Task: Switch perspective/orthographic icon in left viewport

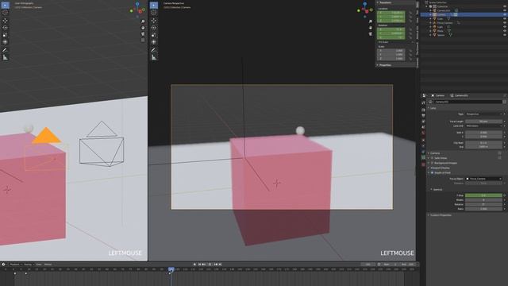Action: (143, 40)
